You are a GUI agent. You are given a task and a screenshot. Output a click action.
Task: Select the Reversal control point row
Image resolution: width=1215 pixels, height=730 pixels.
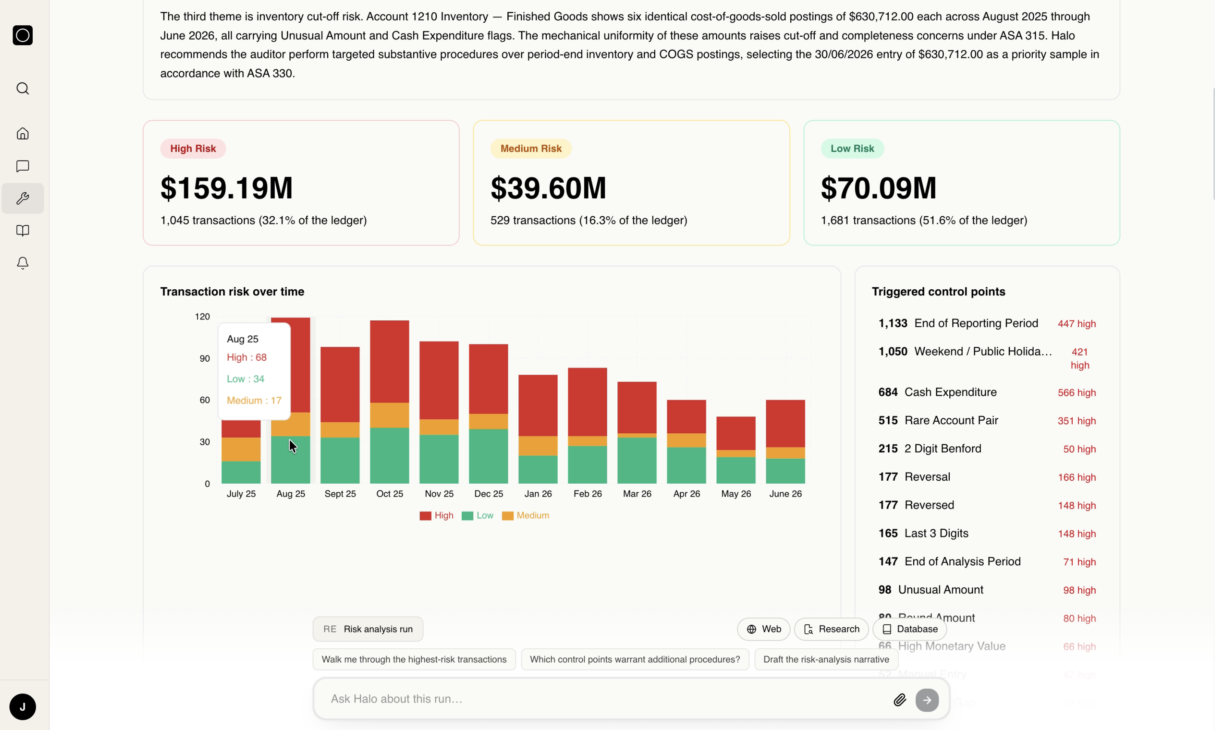pyautogui.click(x=987, y=477)
